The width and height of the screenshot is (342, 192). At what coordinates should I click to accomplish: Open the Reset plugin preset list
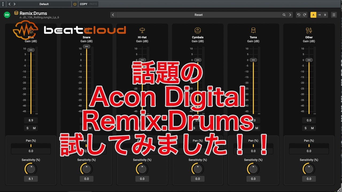tap(199, 15)
